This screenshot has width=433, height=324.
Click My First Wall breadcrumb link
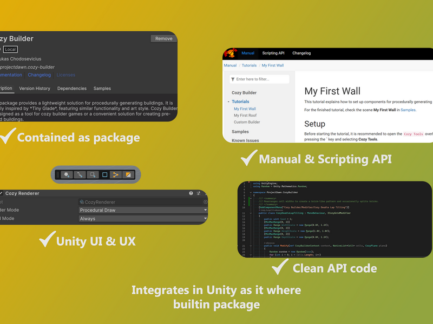click(x=273, y=65)
